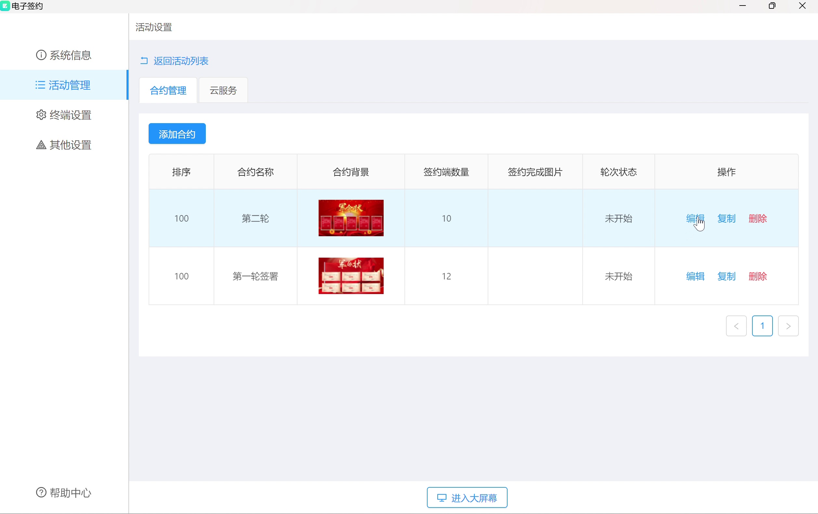Click sort value 100 in 第二轮 row
The height and width of the screenshot is (514, 818).
click(181, 218)
